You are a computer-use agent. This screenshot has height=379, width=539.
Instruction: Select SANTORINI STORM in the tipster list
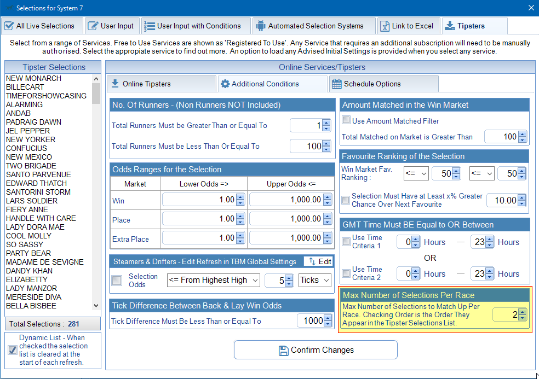point(38,192)
